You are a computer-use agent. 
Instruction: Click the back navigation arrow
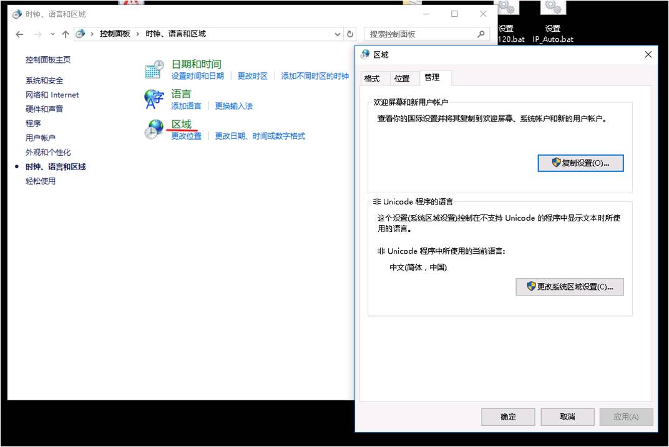pyautogui.click(x=18, y=34)
